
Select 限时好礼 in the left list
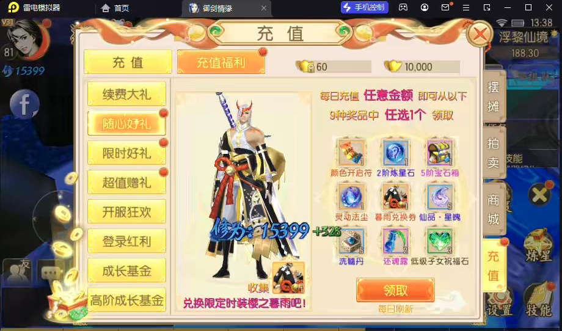click(x=126, y=153)
